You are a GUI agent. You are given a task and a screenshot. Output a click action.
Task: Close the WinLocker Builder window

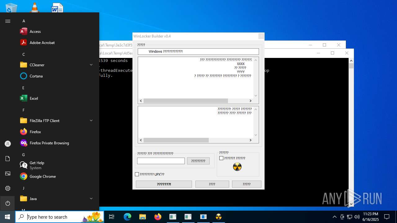tap(261, 36)
